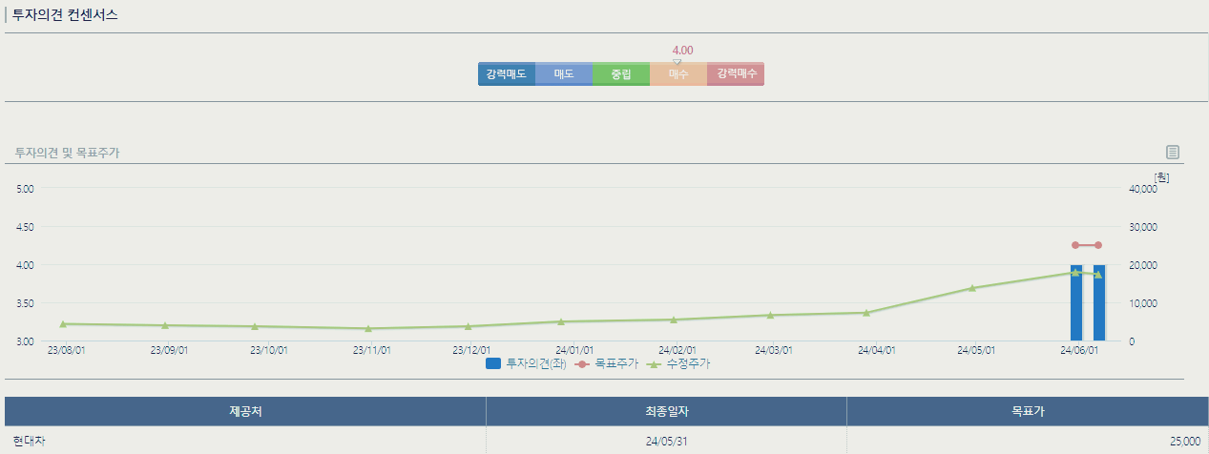The width and height of the screenshot is (1209, 454).
Task: Select the 현대차 provider cell
Action: [245, 440]
